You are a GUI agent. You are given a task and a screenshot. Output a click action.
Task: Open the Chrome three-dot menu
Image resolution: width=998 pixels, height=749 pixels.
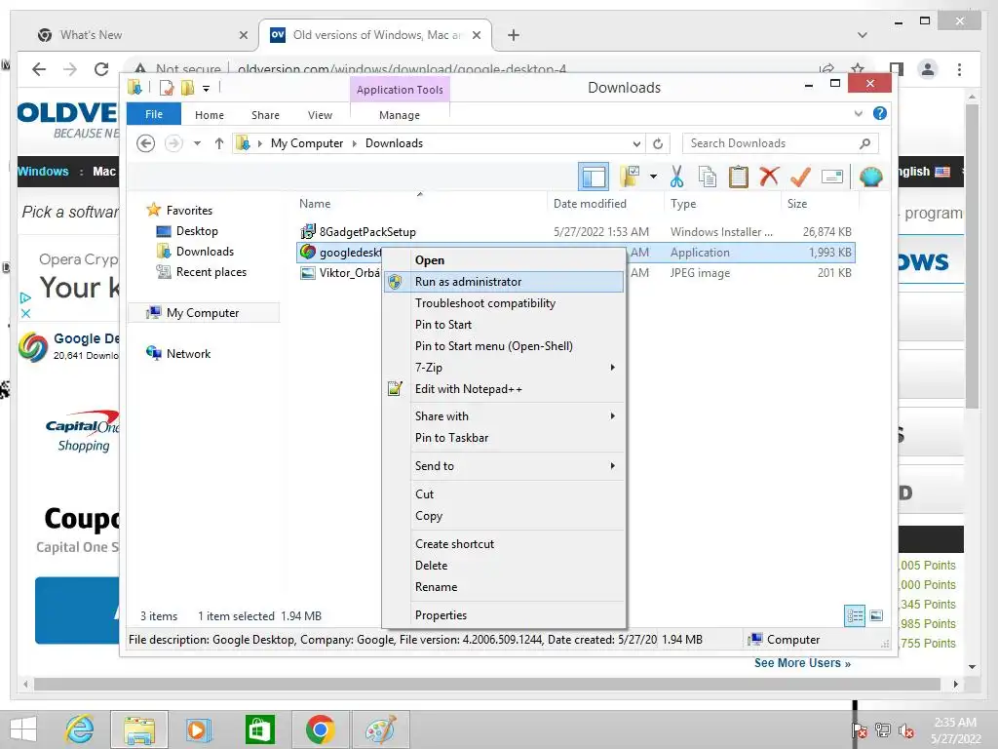coord(959,69)
